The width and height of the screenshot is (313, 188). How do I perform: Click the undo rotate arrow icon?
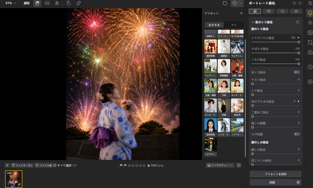[x=225, y=3]
